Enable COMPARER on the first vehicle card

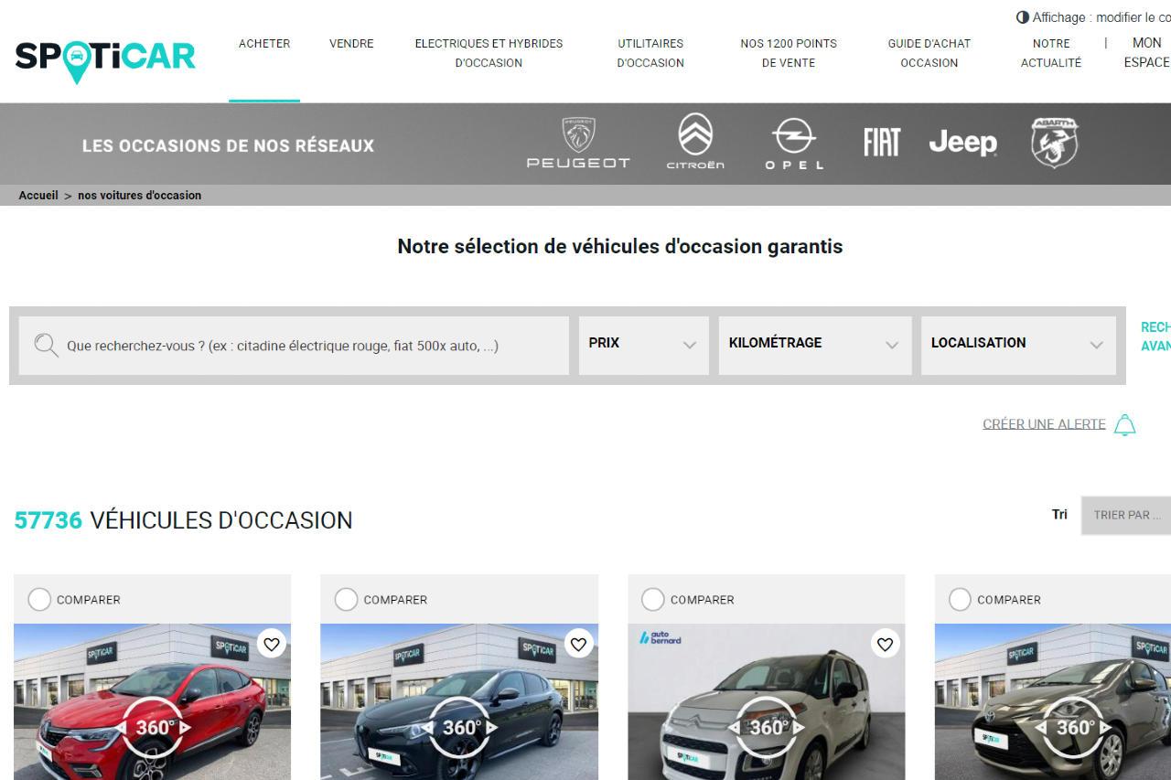point(39,599)
